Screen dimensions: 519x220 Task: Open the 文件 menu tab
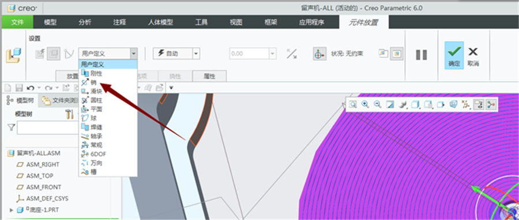pos(17,22)
